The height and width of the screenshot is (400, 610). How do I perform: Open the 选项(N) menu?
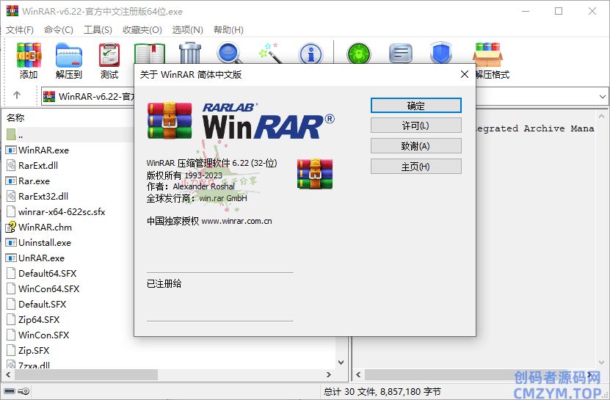[x=187, y=30]
